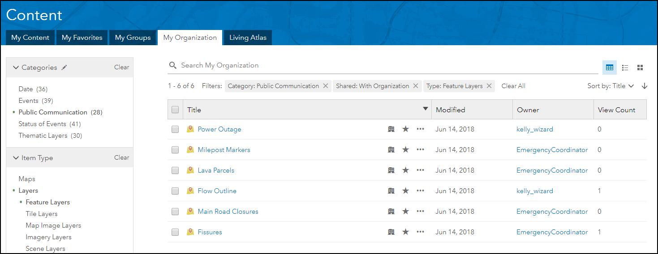Click organization sharing icon for Lava Parcels
658x254 pixels.
point(391,170)
